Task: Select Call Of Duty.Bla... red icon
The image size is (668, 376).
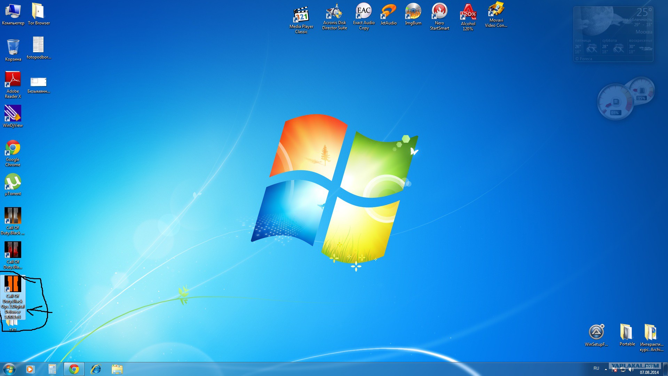Action: click(13, 255)
